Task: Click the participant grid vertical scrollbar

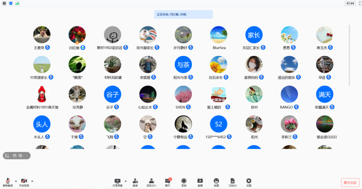Action: tap(350, 55)
